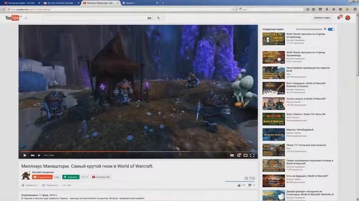359x201 pixels.
Task: Play the video with the play button
Action: 25,155
